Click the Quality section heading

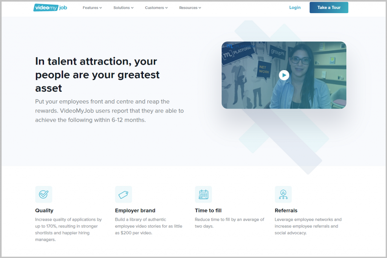[x=44, y=211]
